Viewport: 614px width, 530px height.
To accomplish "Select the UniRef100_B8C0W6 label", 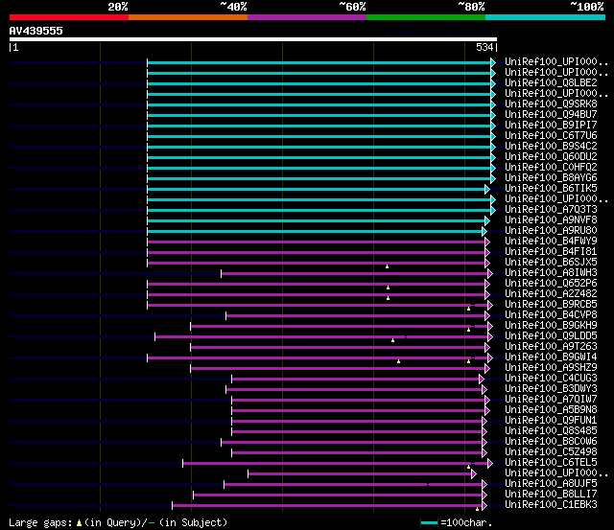I will click(551, 442).
